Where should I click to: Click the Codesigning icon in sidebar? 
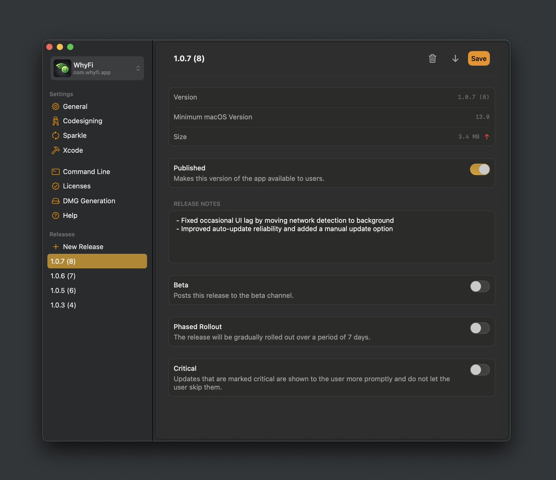tap(56, 121)
